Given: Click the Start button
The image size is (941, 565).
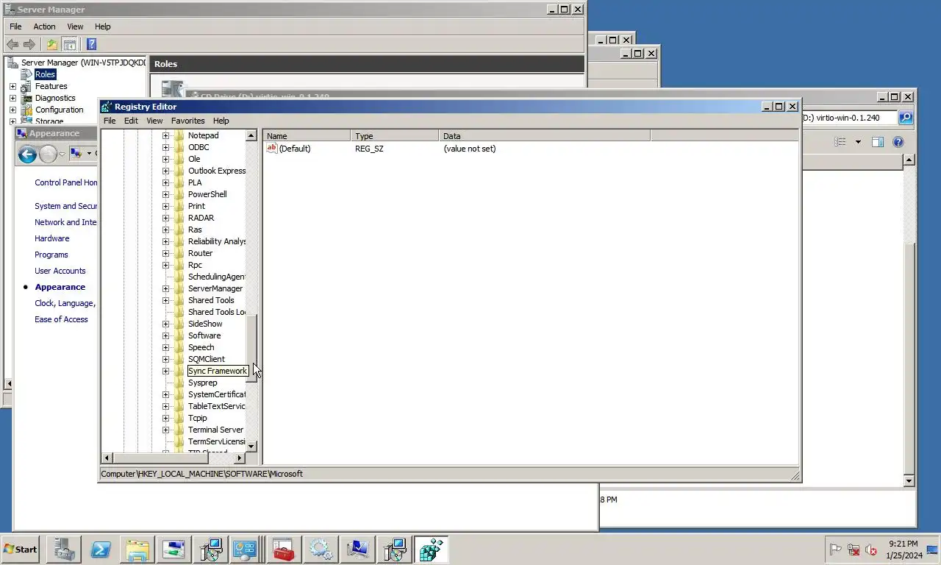Looking at the screenshot, I should coord(21,550).
